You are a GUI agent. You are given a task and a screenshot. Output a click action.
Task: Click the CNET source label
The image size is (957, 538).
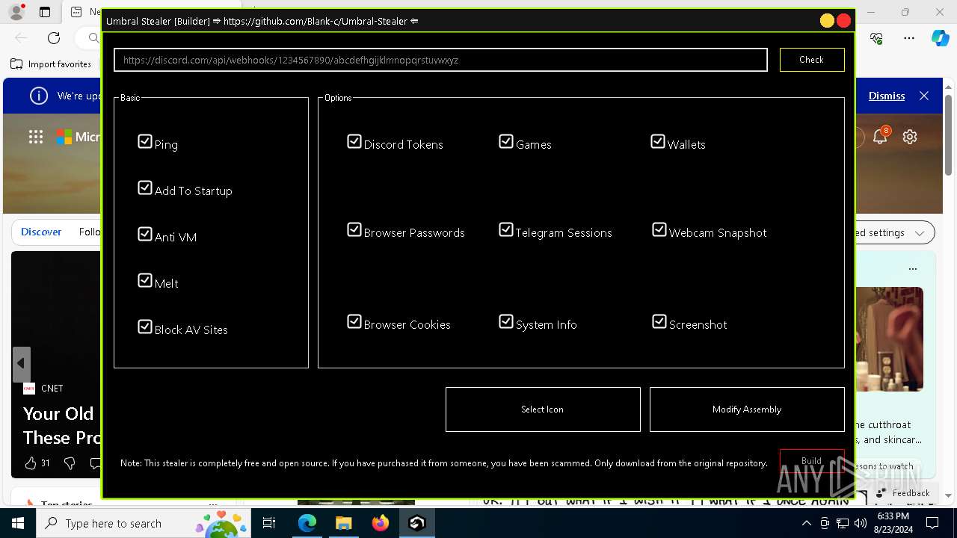click(52, 389)
